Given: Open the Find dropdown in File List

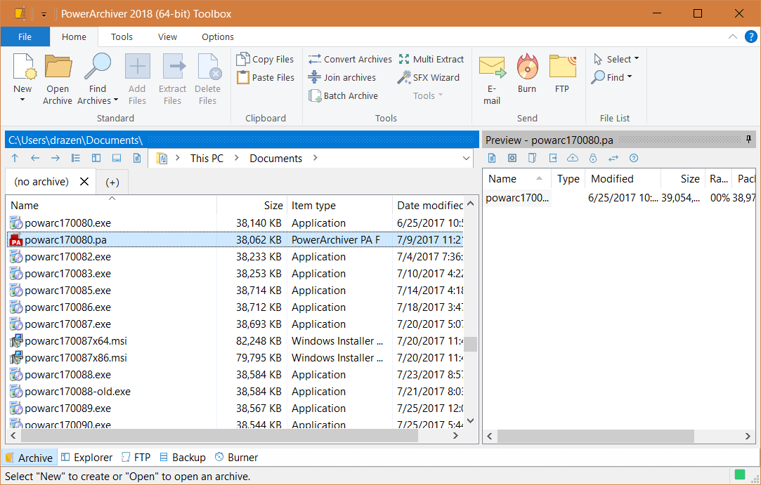Looking at the screenshot, I should pos(612,77).
